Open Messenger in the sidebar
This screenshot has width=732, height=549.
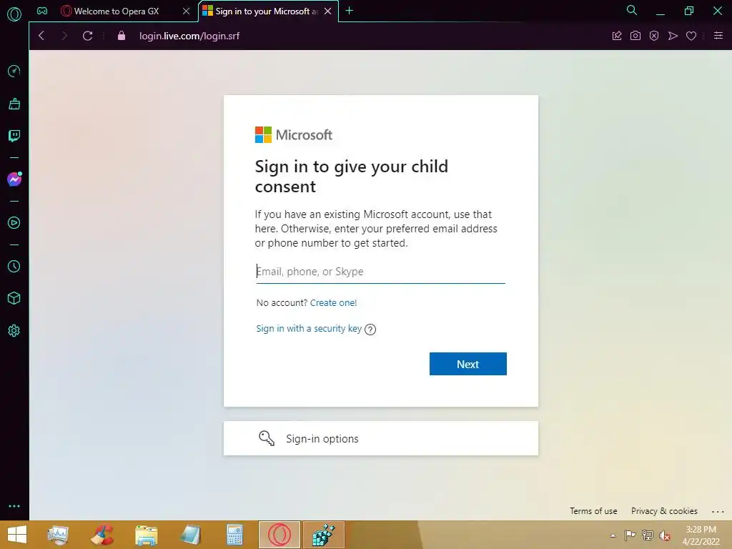pos(14,179)
